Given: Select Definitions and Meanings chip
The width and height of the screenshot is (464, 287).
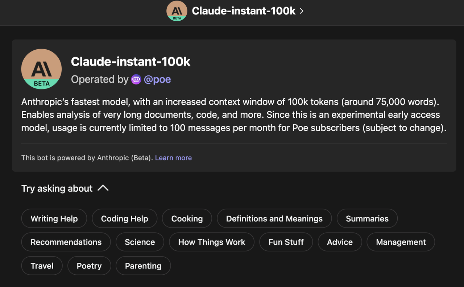Looking at the screenshot, I should click(x=274, y=219).
